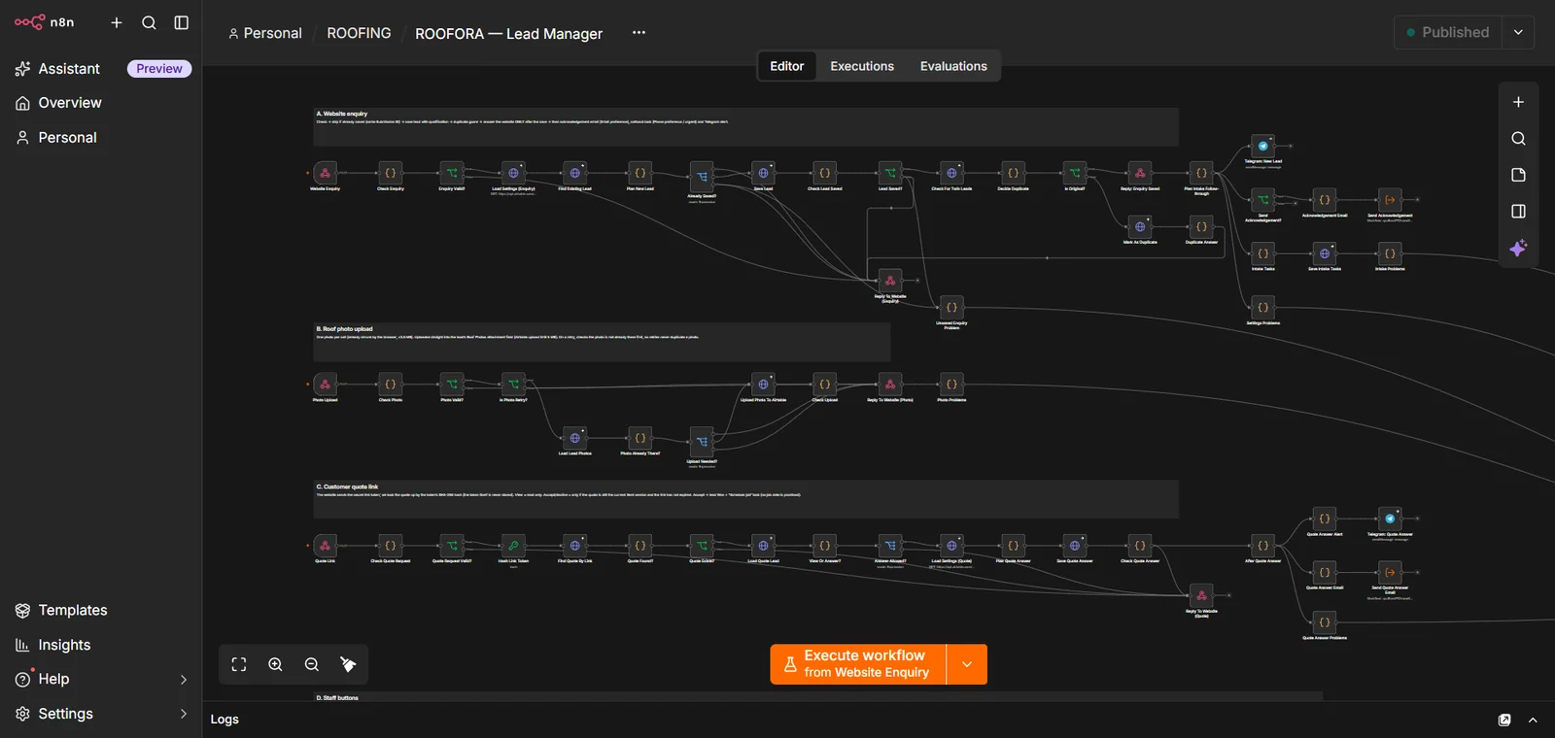Select the Website Enquiry webhook node
This screenshot has width=1555, height=738.
point(326,173)
